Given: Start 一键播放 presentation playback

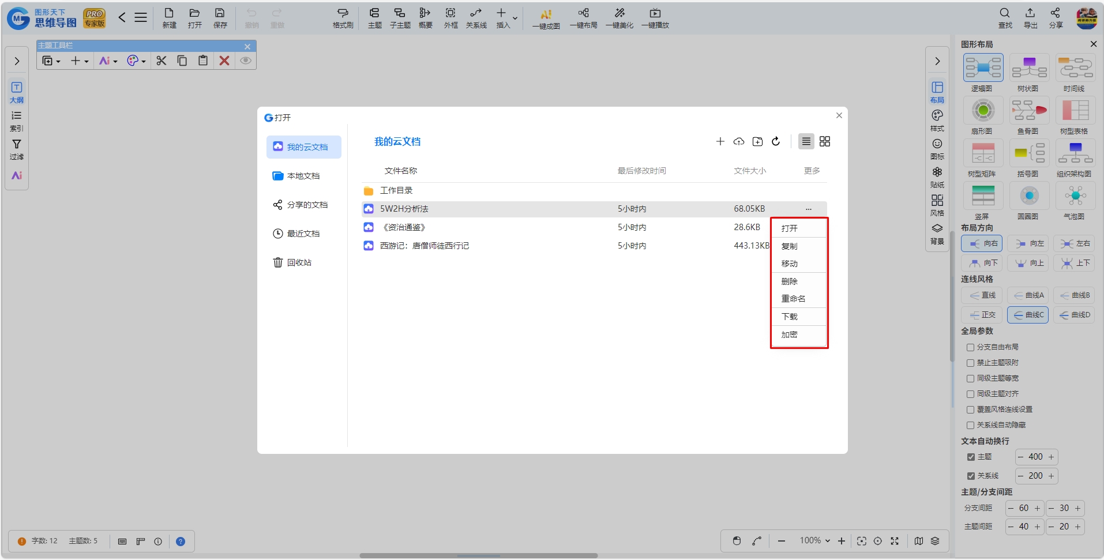Looking at the screenshot, I should (x=655, y=18).
